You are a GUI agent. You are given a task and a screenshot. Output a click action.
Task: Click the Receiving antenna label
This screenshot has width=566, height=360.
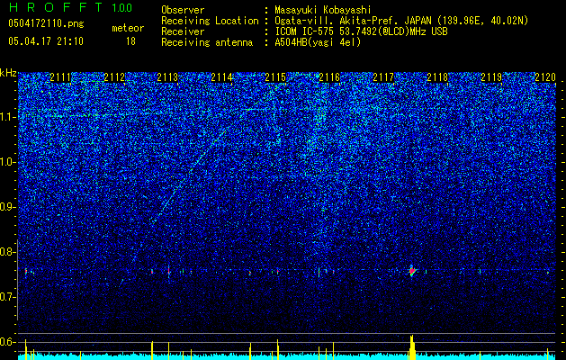(x=207, y=42)
